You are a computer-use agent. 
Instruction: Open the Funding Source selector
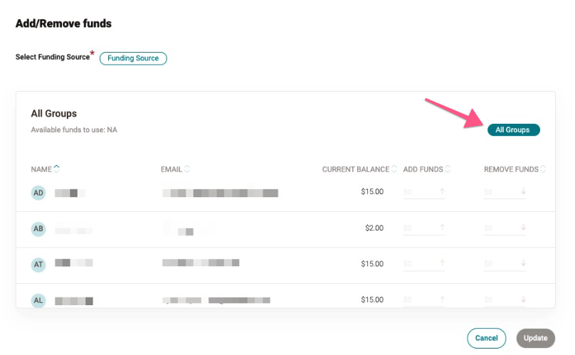click(133, 58)
